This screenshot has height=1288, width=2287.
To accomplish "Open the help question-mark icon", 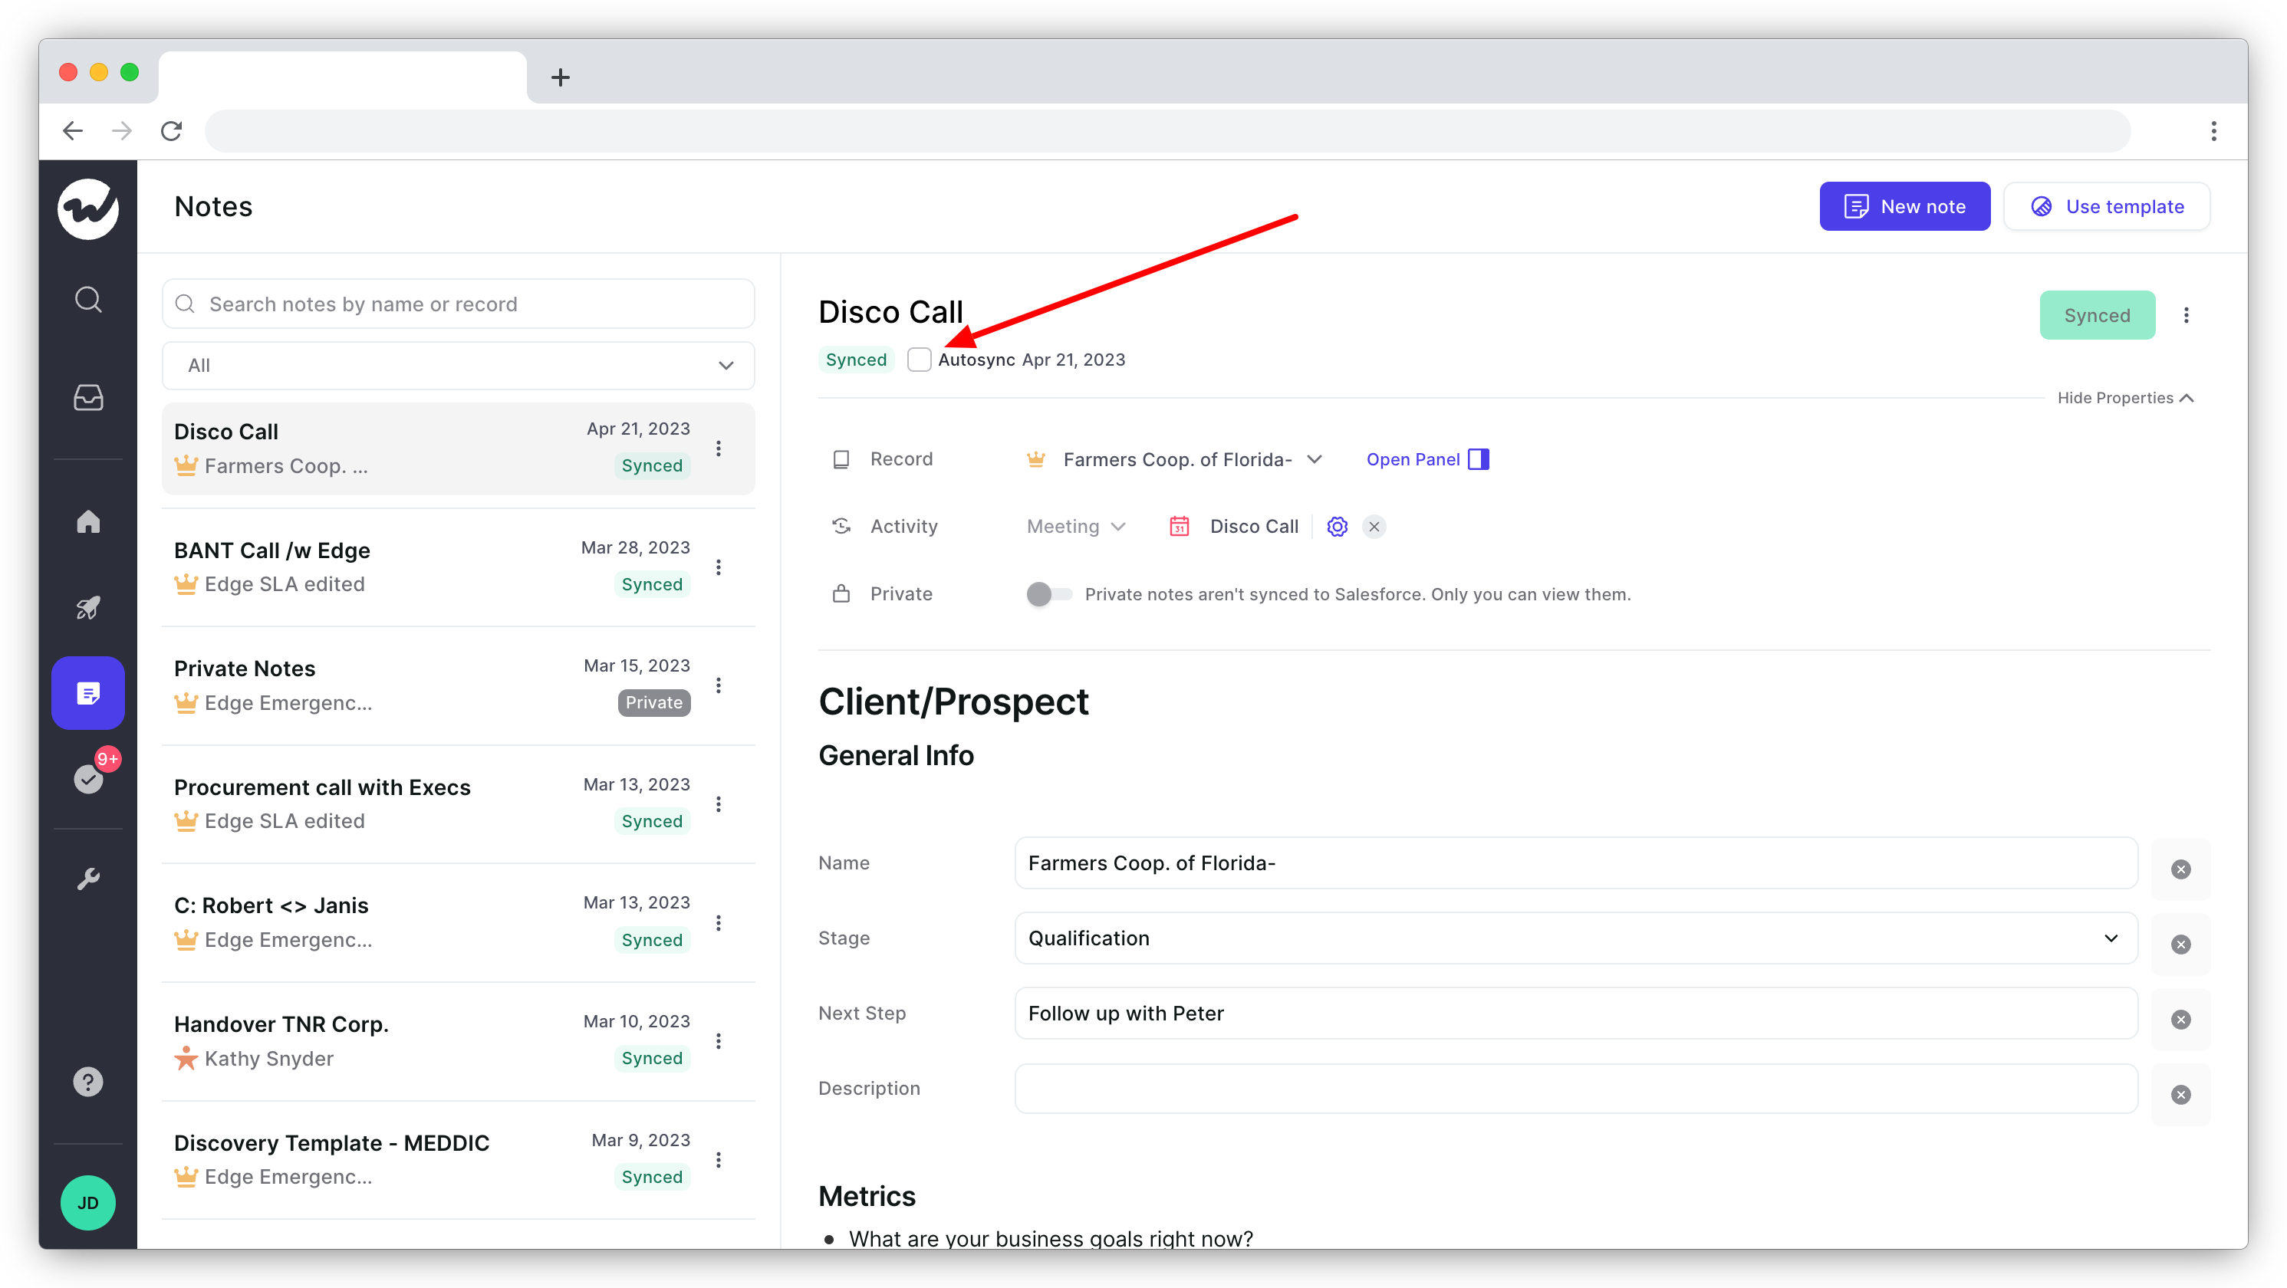I will [88, 1081].
